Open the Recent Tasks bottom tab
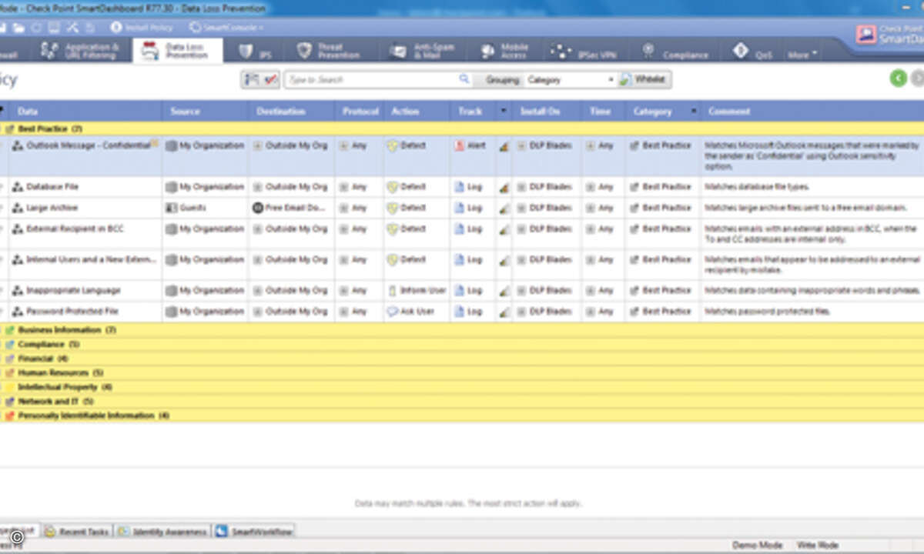 pyautogui.click(x=77, y=532)
